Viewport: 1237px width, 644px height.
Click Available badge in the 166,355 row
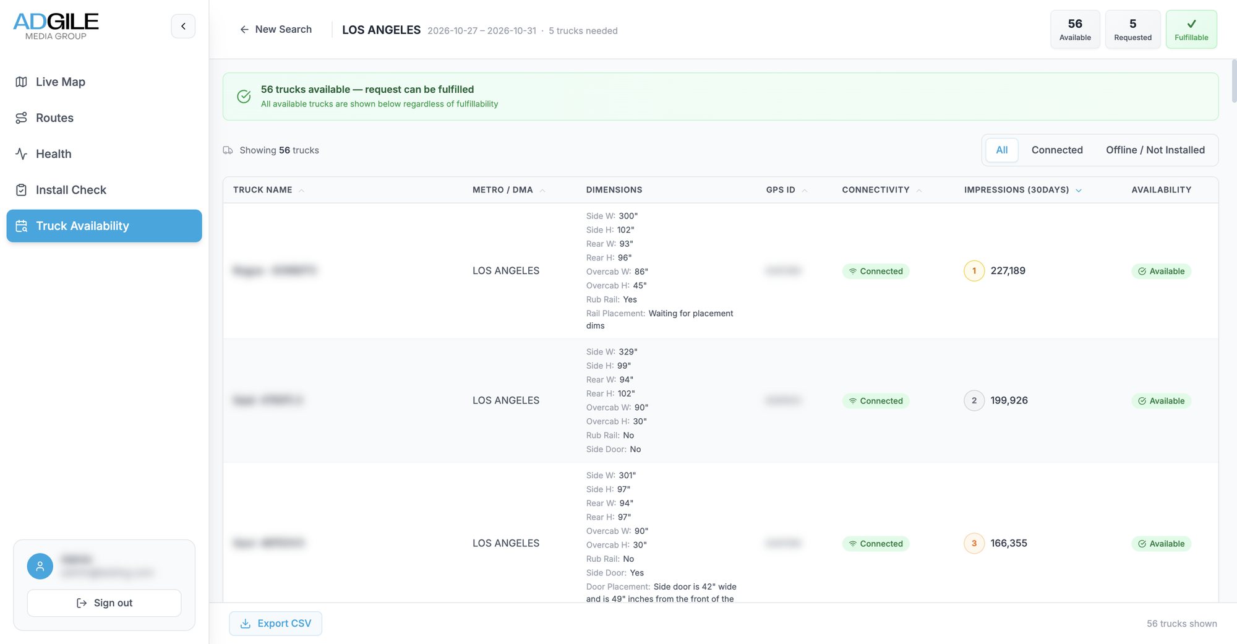pyautogui.click(x=1161, y=544)
